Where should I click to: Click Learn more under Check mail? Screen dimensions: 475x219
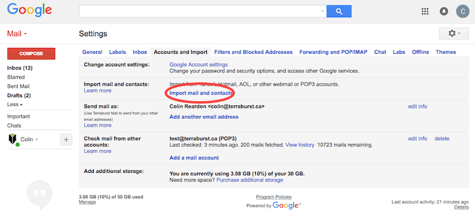(x=97, y=151)
